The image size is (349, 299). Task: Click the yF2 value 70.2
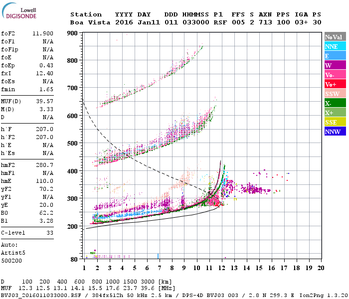point(46,189)
